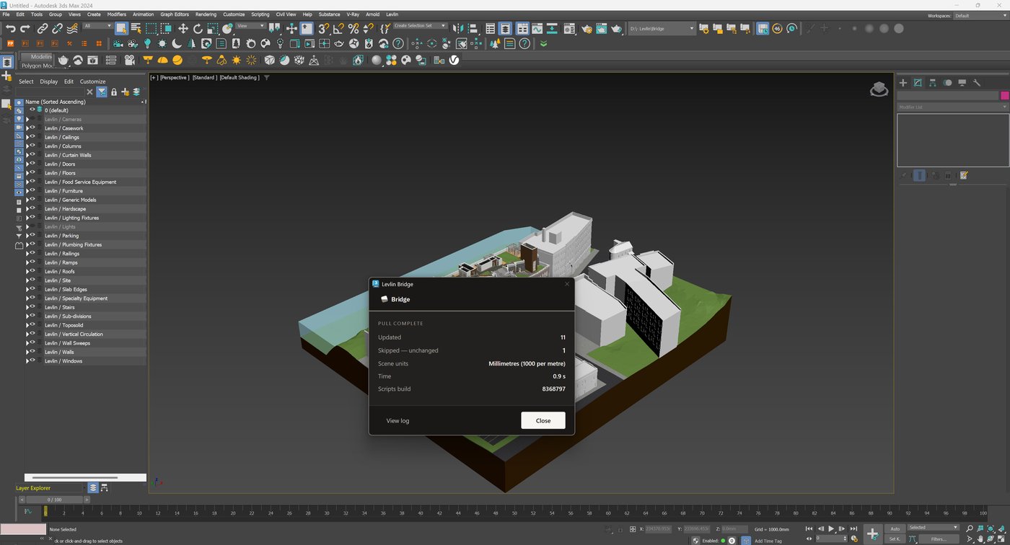Open the Display tab in command panel
1010x545 pixels.
[x=962, y=83]
